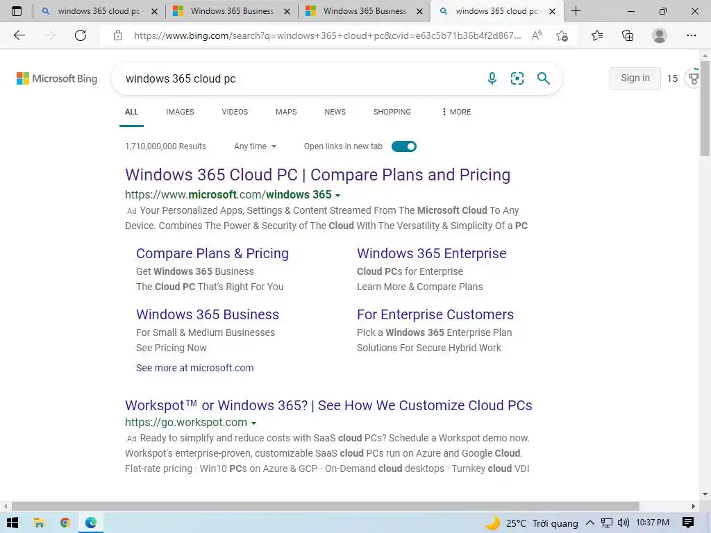The height and width of the screenshot is (533, 711).
Task: Expand the go.workspot.com URL dropdown arrow
Action: (x=254, y=423)
